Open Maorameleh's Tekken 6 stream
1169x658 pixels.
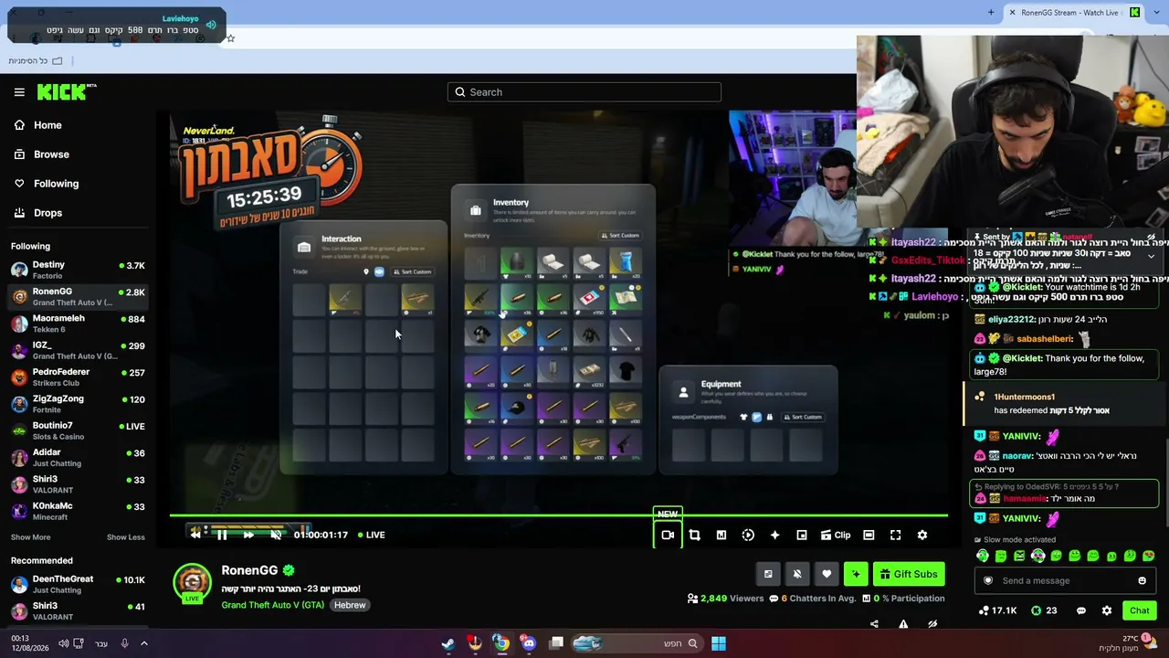(78, 324)
